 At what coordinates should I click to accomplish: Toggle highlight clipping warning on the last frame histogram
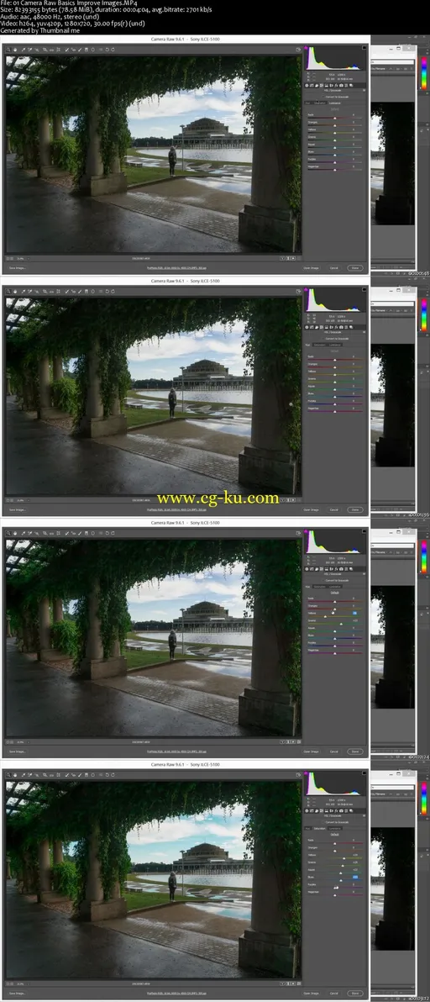pyautogui.click(x=364, y=772)
